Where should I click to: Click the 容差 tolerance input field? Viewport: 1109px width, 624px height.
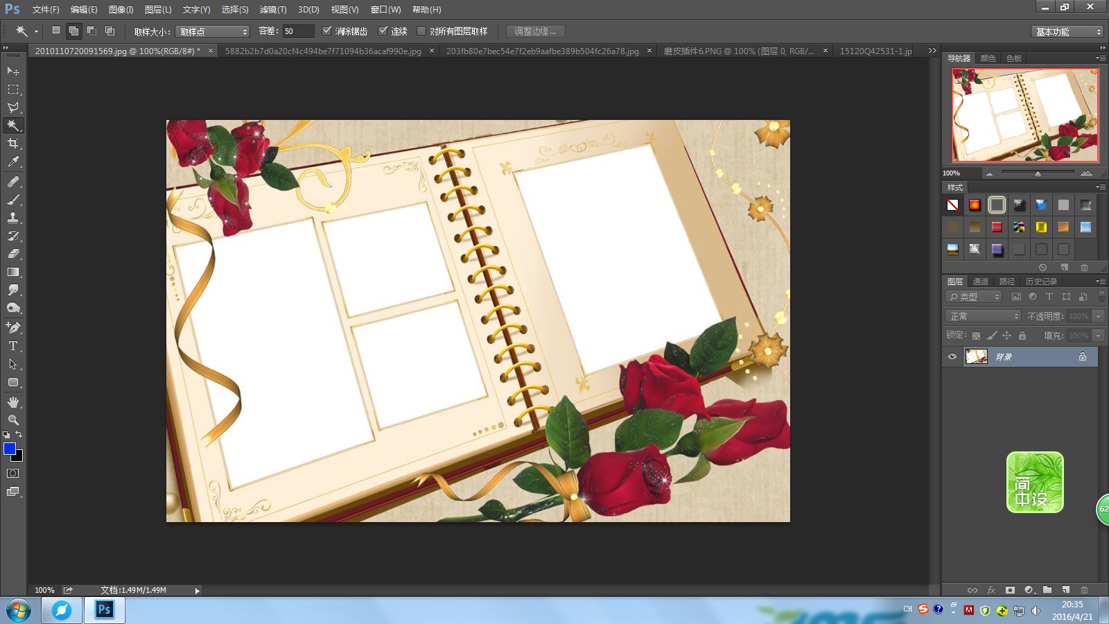(x=298, y=32)
